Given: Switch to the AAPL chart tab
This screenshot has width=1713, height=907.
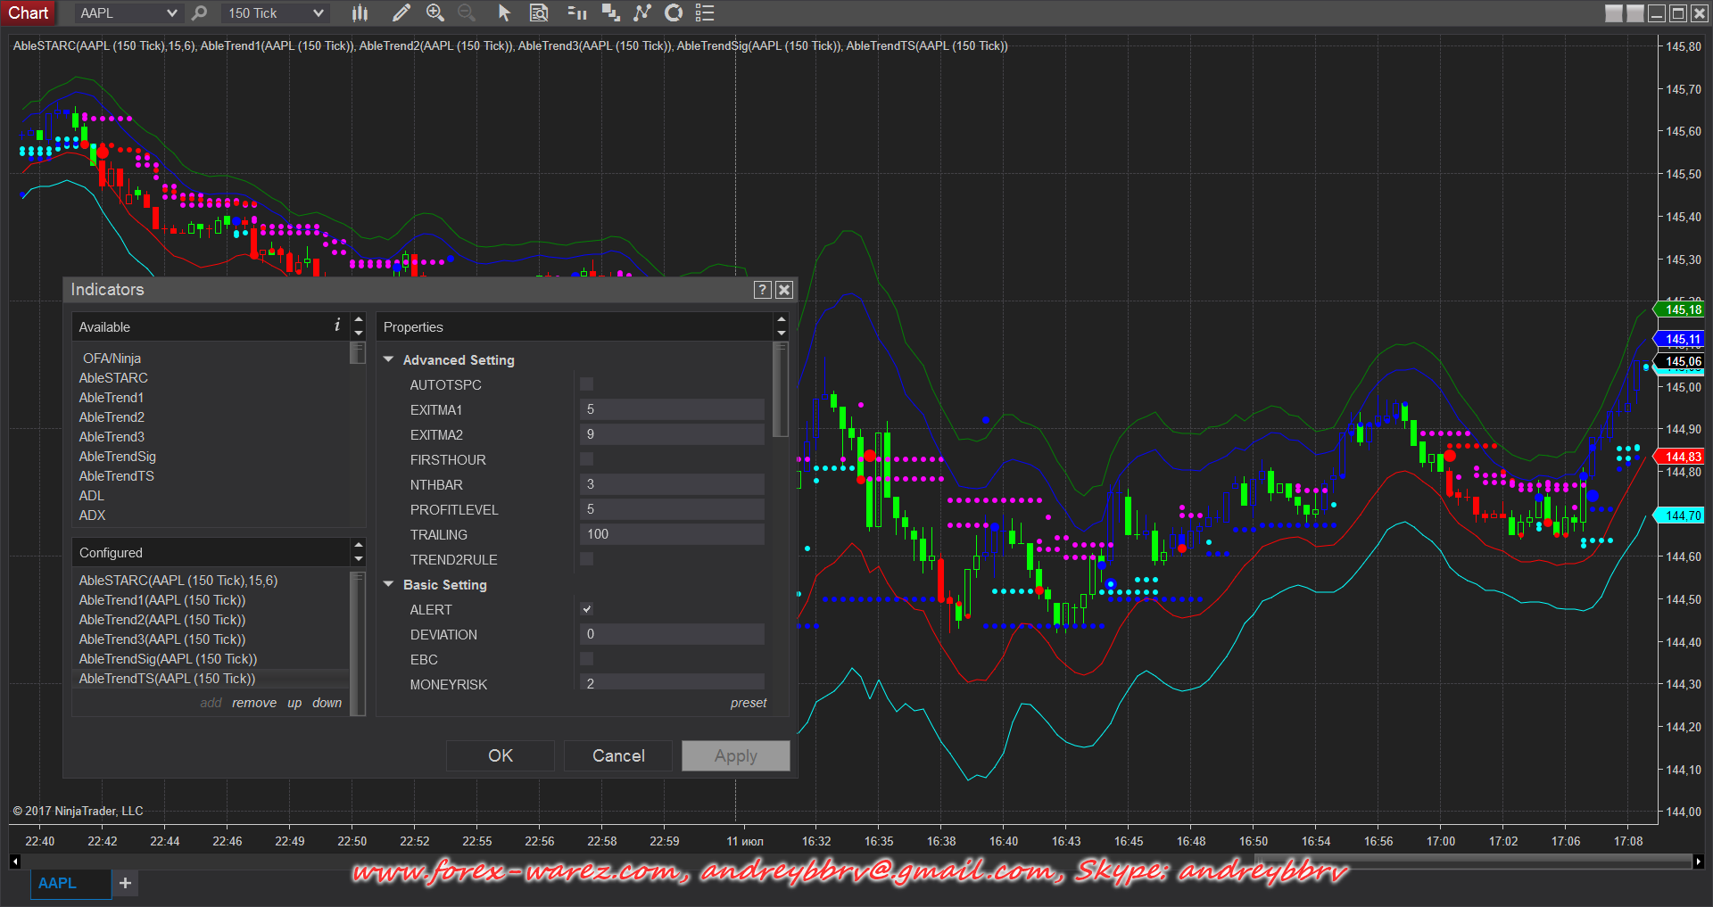Looking at the screenshot, I should click(57, 883).
